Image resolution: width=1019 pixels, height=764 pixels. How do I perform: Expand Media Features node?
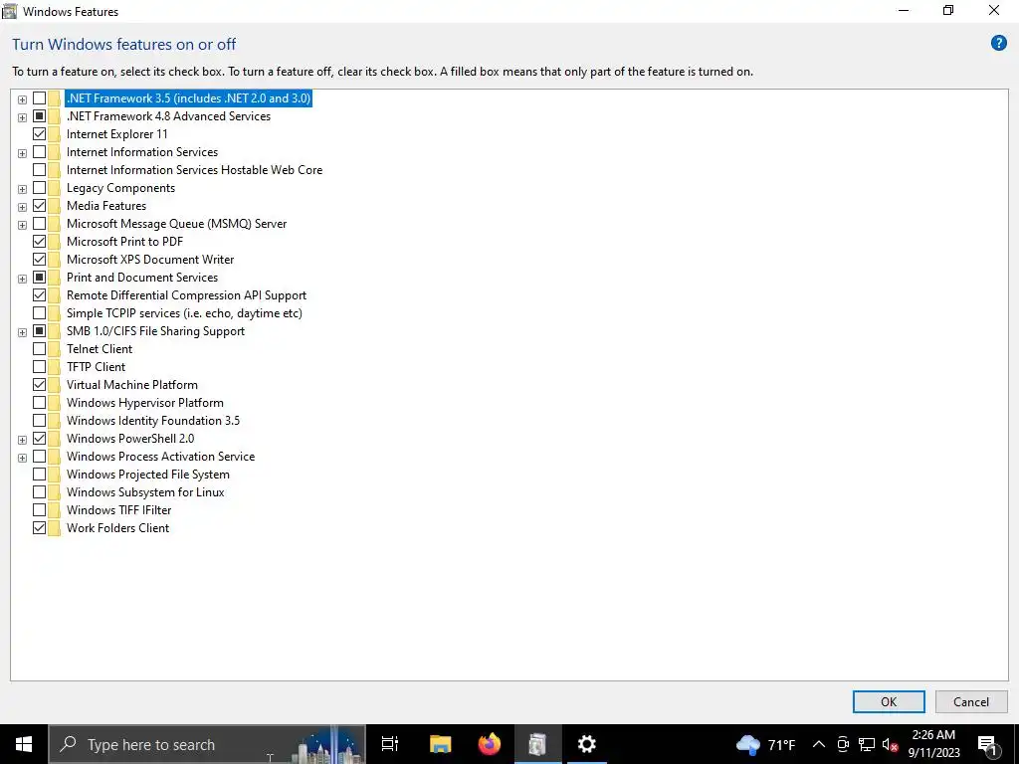pyautogui.click(x=22, y=207)
